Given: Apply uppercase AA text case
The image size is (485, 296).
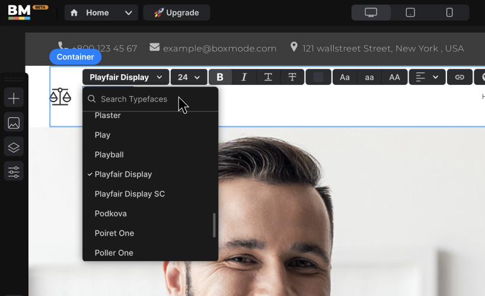Looking at the screenshot, I should (394, 77).
